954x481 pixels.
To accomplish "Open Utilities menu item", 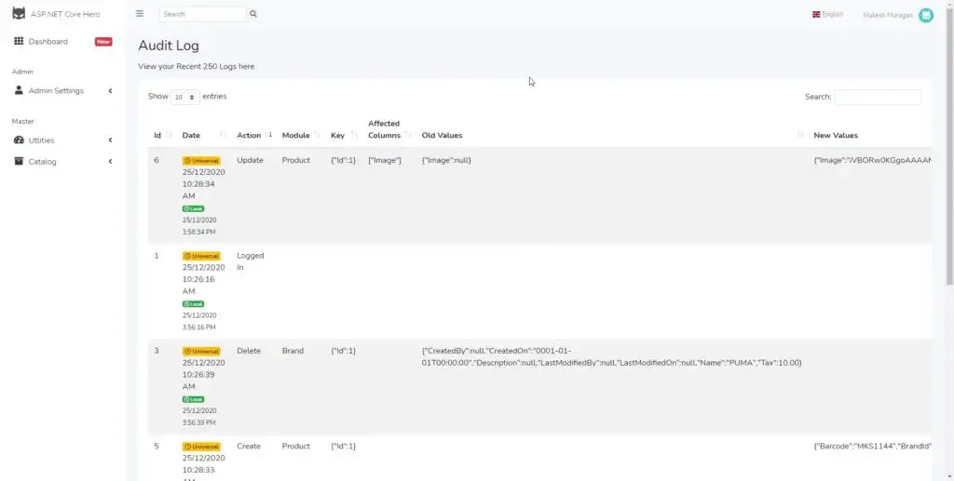I will pos(62,140).
